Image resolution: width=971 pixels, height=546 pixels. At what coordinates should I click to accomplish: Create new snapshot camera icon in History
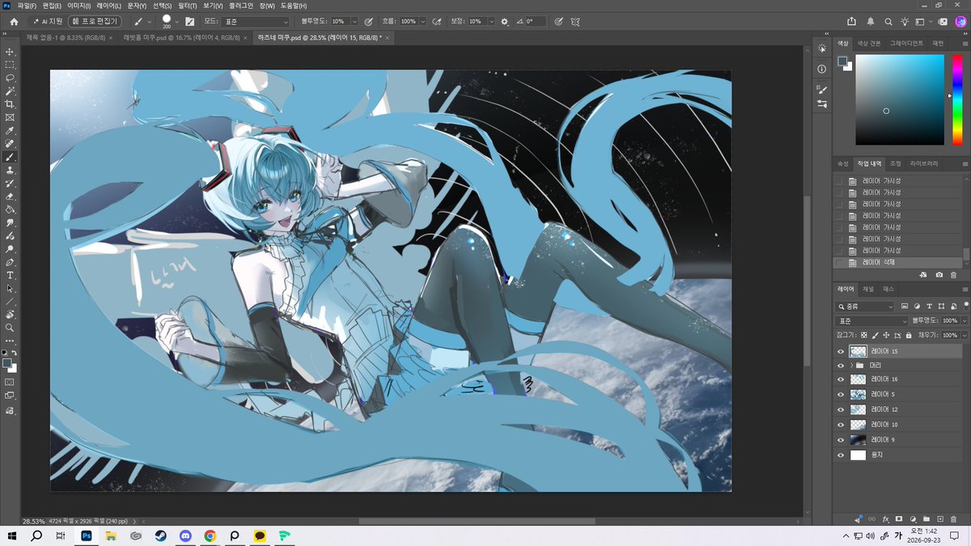coord(939,275)
